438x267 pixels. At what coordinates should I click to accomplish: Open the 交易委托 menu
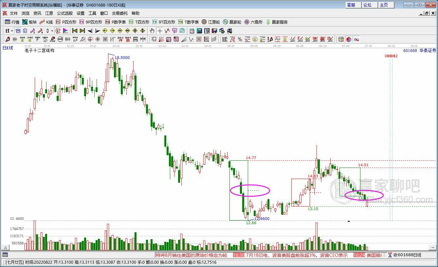120,13
